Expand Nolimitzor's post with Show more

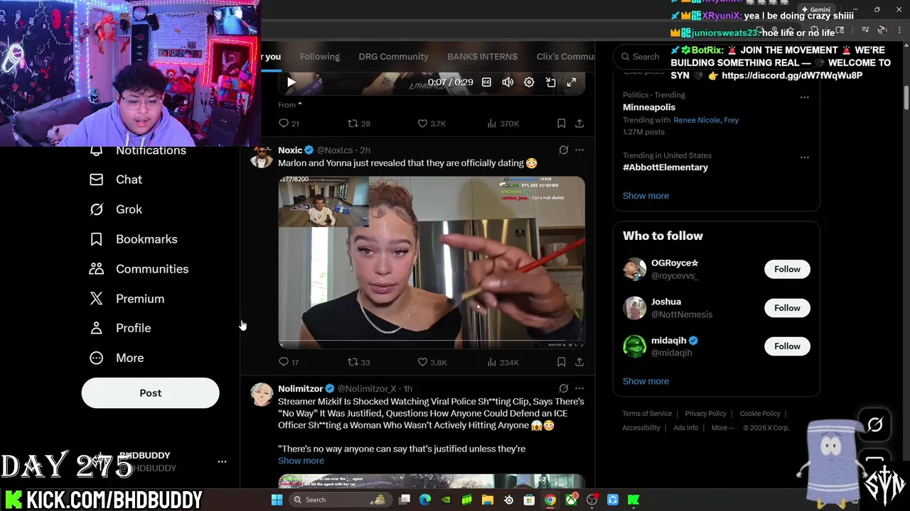pos(301,461)
